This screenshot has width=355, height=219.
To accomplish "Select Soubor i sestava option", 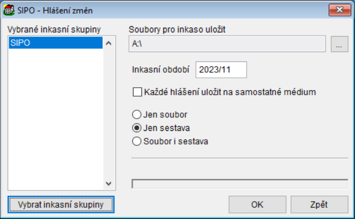I will click(x=137, y=141).
